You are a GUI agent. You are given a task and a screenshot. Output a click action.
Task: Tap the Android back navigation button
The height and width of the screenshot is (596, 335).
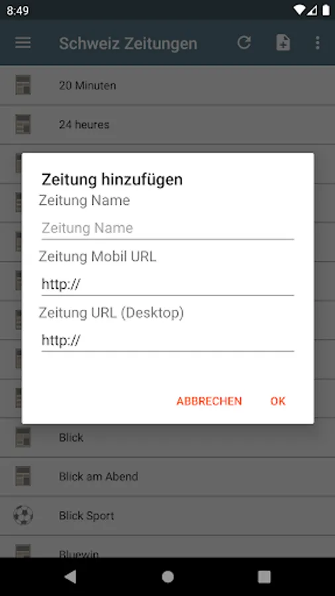70,577
